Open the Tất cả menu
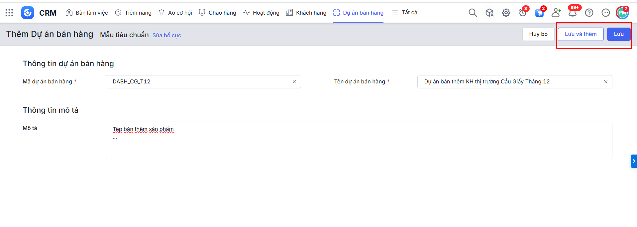The width and height of the screenshot is (637, 227). pos(404,13)
